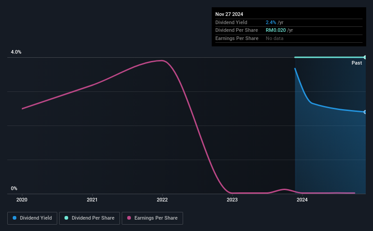Click the 2.4% Dividend Yield tooltip value

click(271, 22)
